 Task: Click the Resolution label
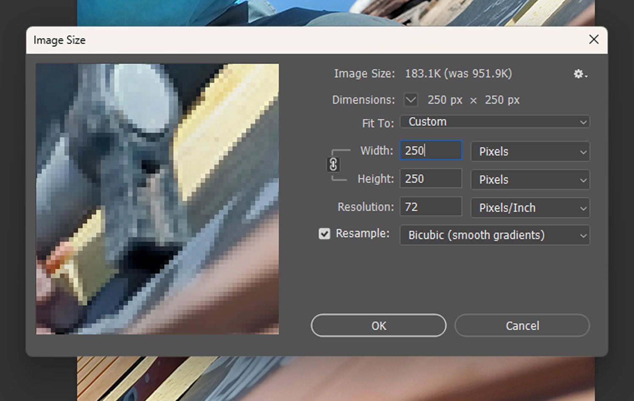pyautogui.click(x=365, y=207)
